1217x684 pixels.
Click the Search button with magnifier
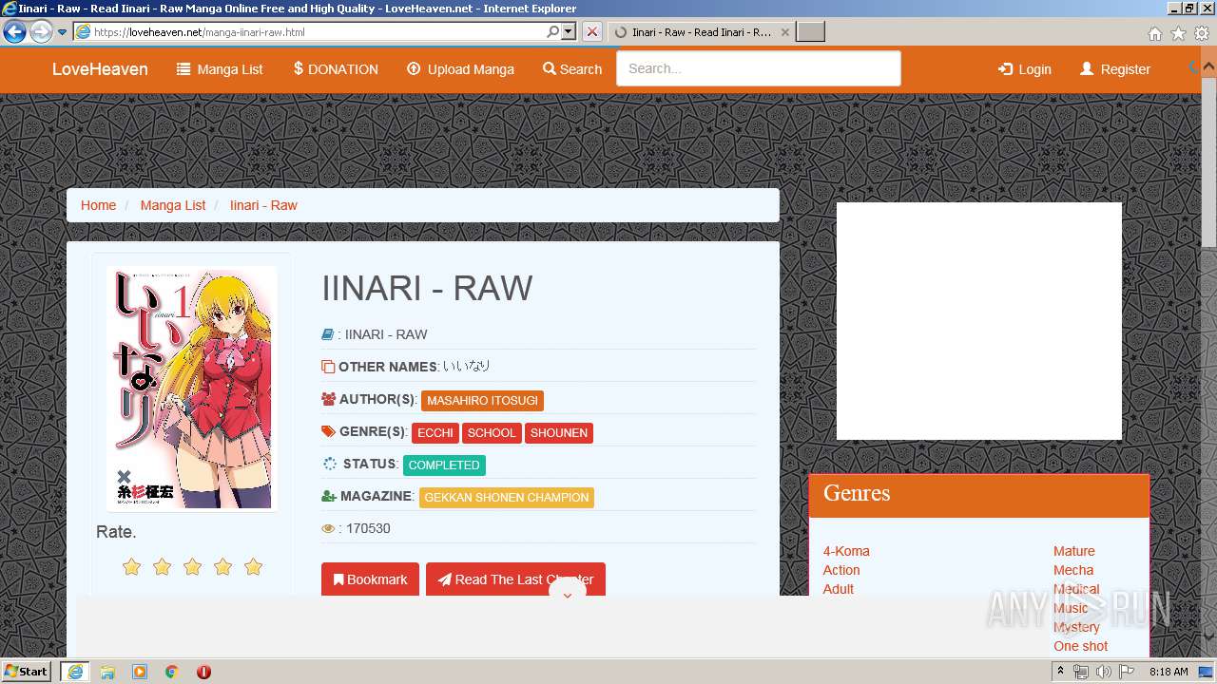[x=572, y=69]
